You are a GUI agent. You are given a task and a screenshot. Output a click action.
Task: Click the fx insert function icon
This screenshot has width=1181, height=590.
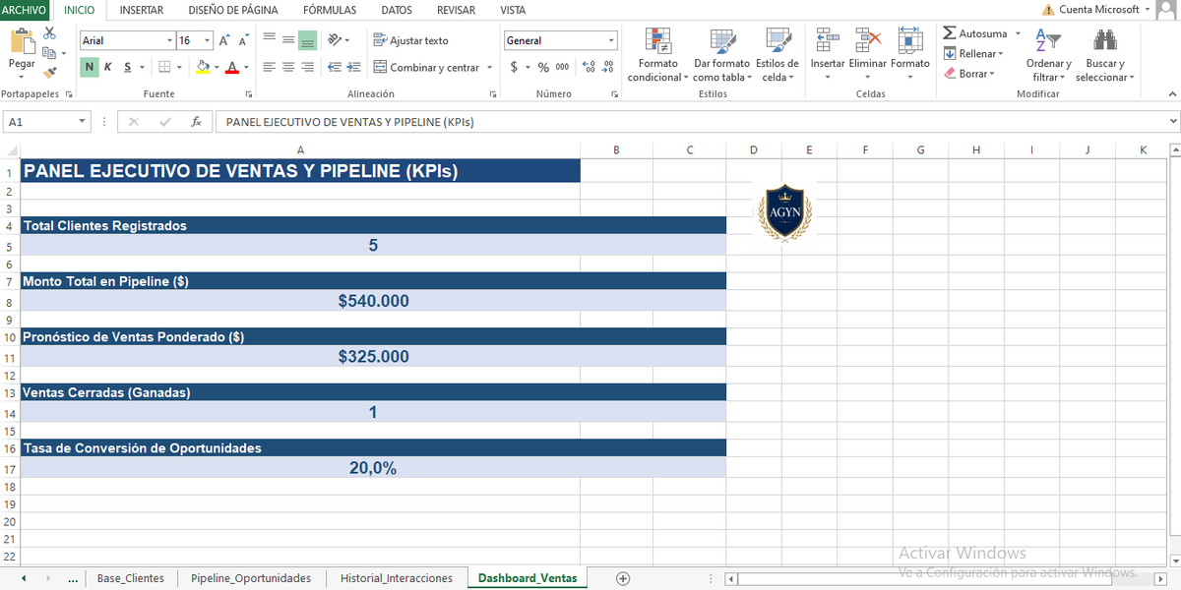[197, 122]
